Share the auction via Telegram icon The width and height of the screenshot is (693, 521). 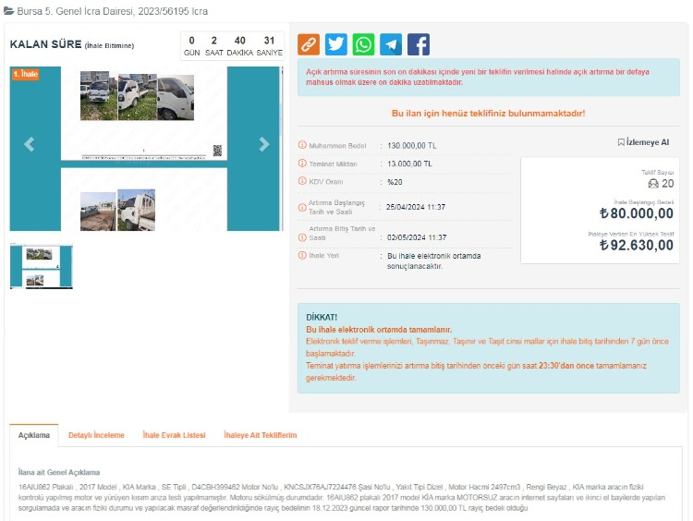pos(391,44)
